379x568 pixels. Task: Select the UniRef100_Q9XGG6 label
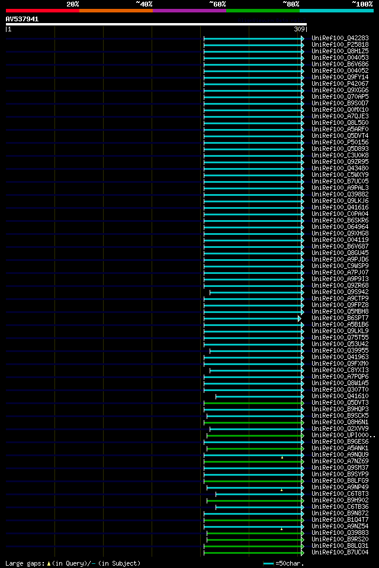tap(340, 90)
